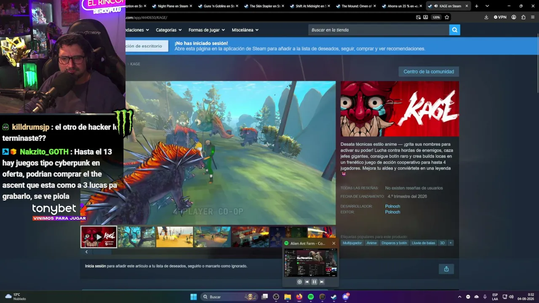Click the share icon button on the KAGE page
Image resolution: width=539 pixels, height=303 pixels.
click(446, 269)
